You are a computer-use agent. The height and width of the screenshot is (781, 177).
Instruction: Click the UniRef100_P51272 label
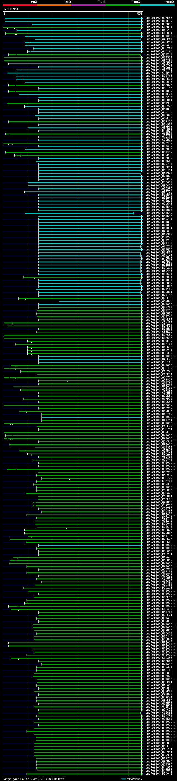pos(158,237)
